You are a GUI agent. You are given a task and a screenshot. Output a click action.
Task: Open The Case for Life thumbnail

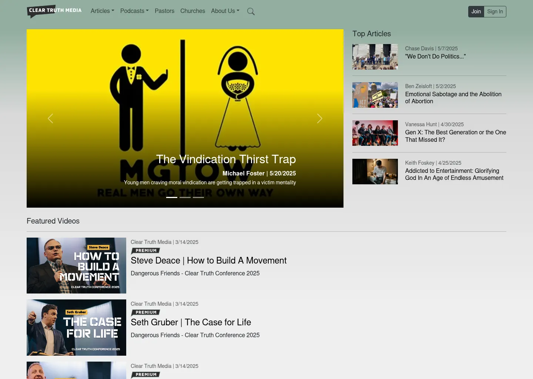76,328
